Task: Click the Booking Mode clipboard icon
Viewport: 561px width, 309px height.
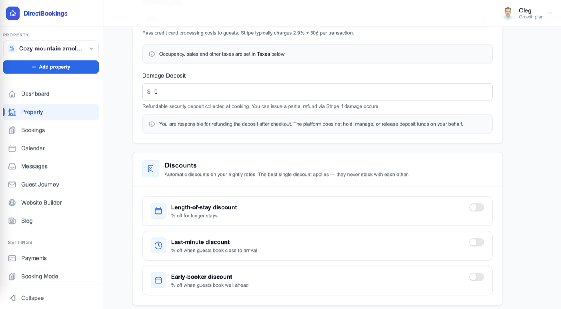Action: (x=12, y=277)
